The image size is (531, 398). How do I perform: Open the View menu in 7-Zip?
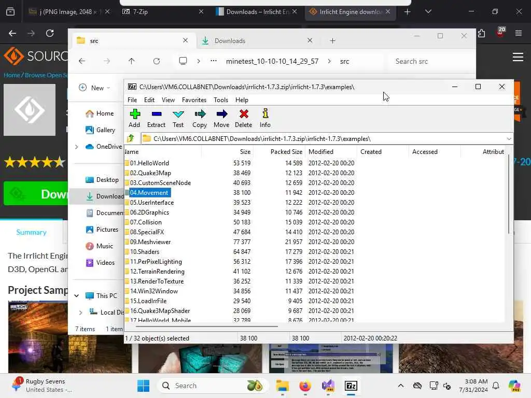pyautogui.click(x=168, y=100)
